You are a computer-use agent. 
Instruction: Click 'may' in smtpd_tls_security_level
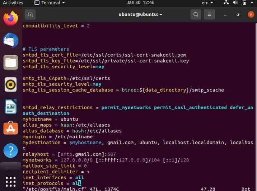(100, 67)
